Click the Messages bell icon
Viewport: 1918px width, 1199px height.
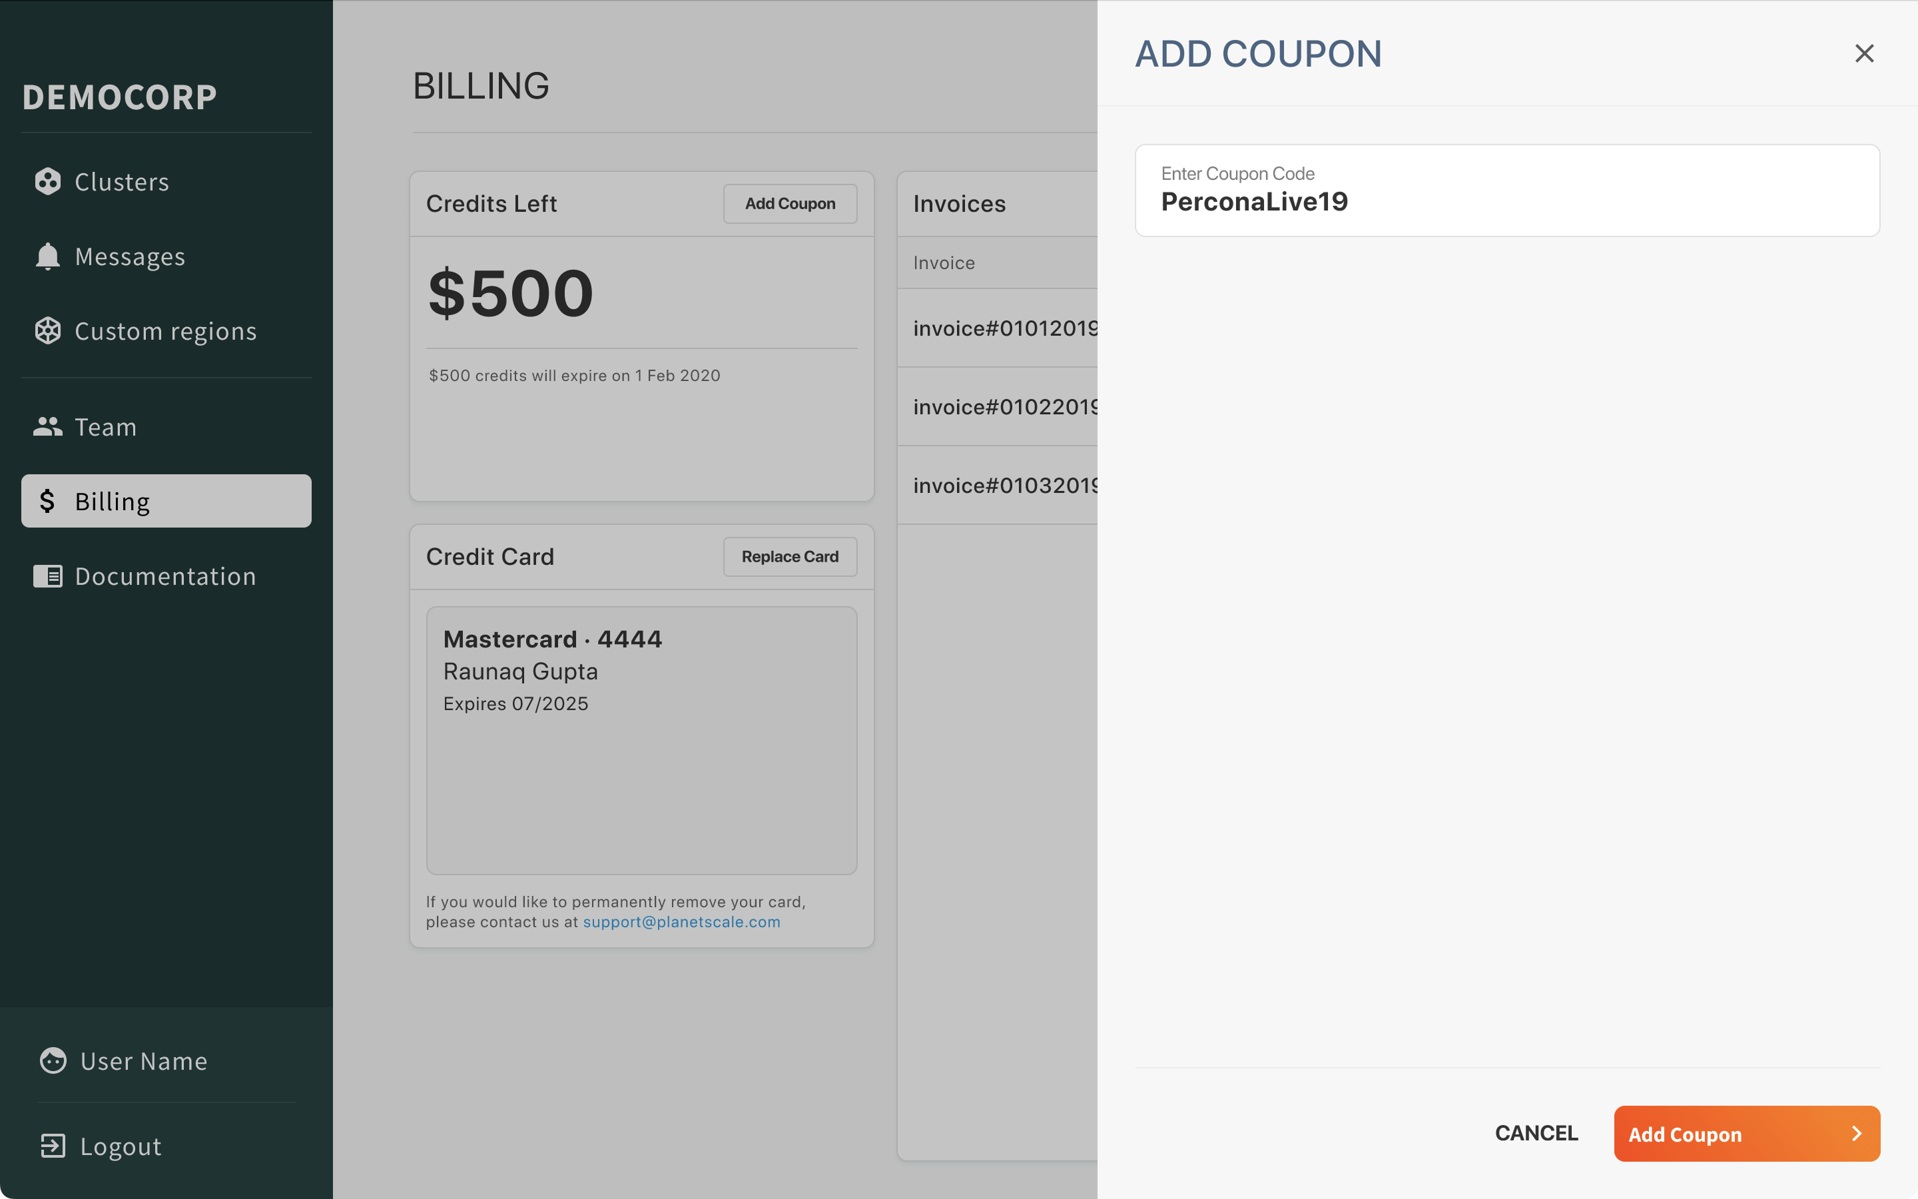[x=47, y=256]
